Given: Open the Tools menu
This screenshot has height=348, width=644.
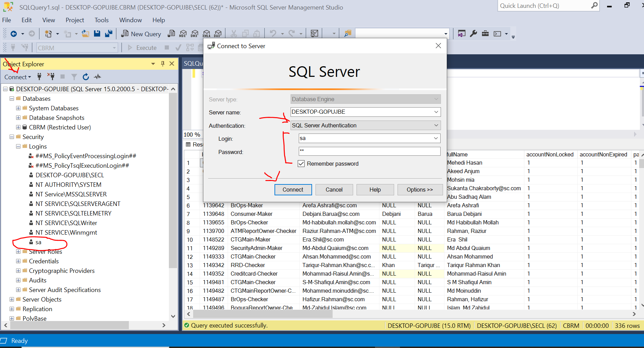Looking at the screenshot, I should (102, 20).
